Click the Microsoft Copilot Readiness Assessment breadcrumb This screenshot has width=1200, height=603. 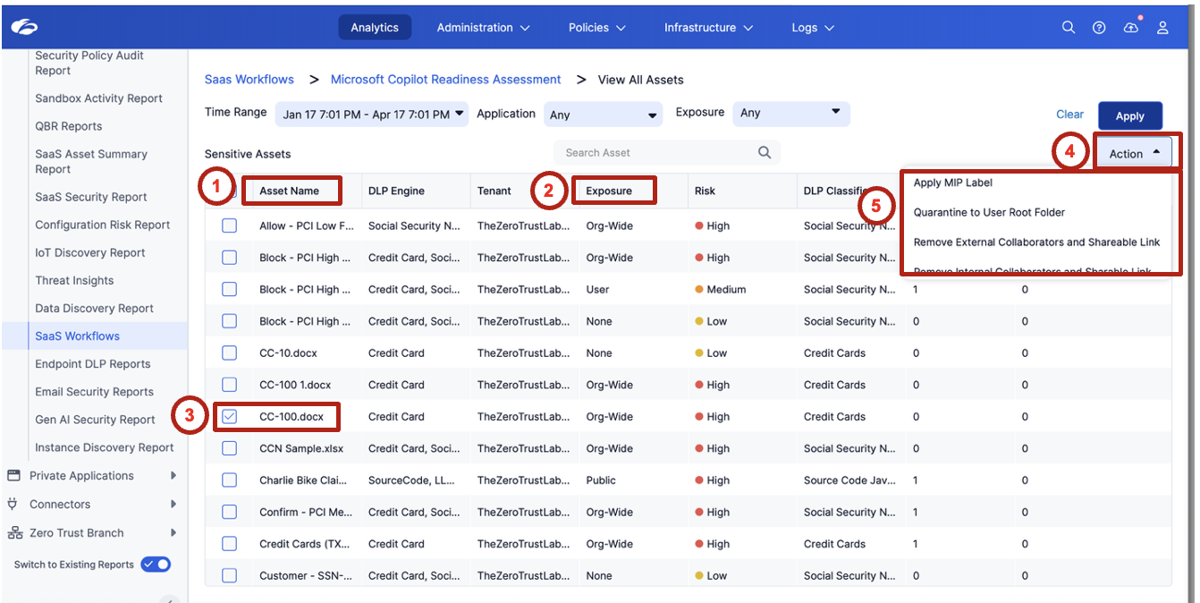(445, 80)
